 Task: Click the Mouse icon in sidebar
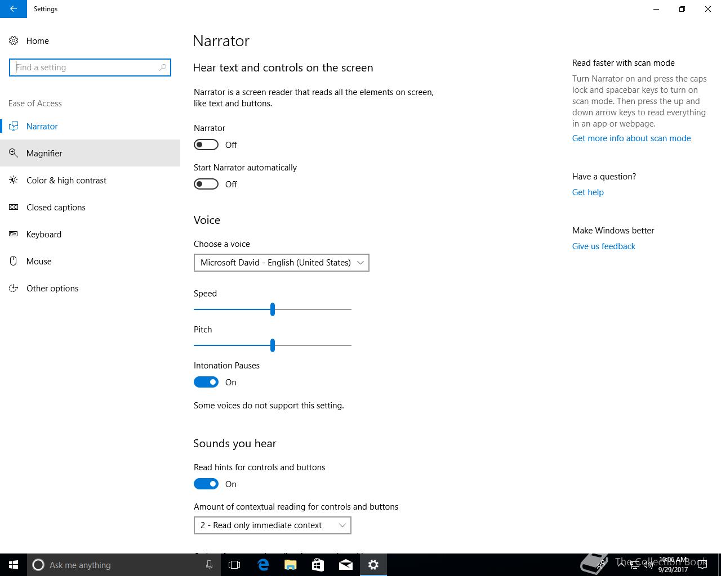tap(14, 261)
